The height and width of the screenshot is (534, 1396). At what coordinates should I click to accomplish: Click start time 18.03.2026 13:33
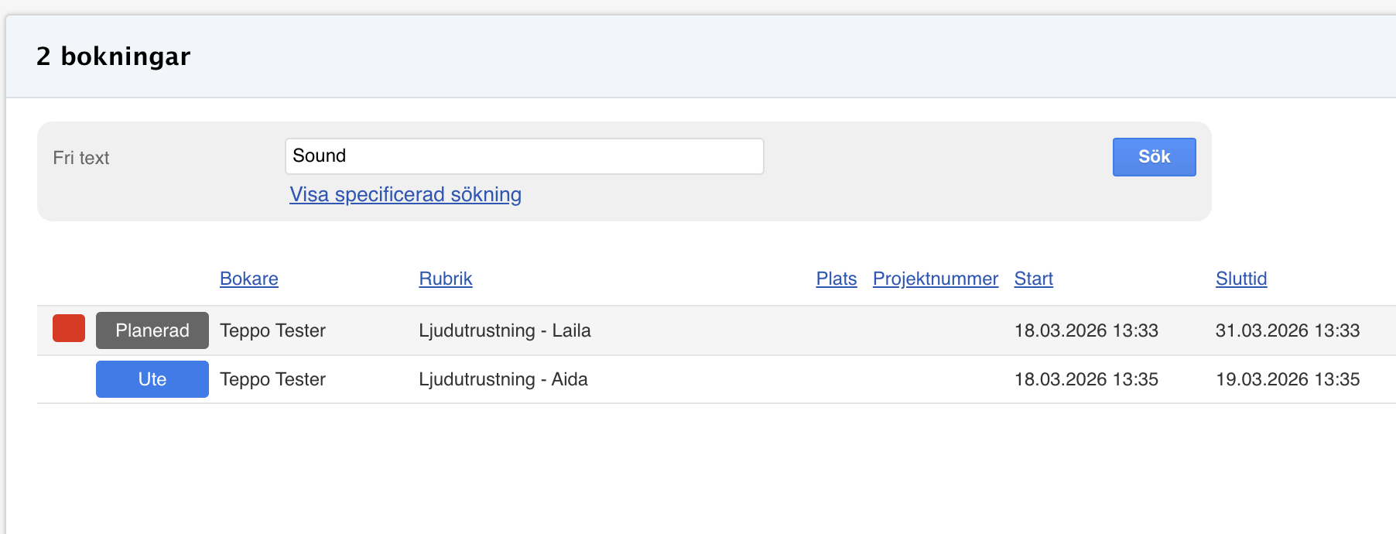1086,330
